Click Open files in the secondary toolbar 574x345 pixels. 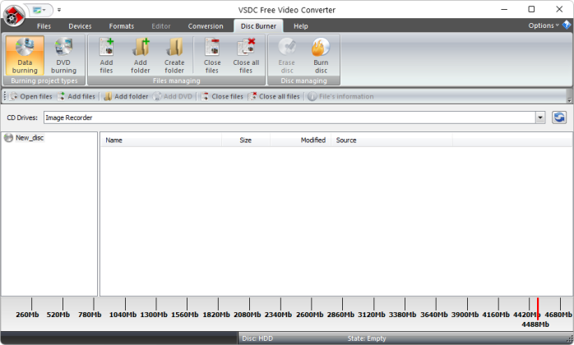tap(31, 97)
